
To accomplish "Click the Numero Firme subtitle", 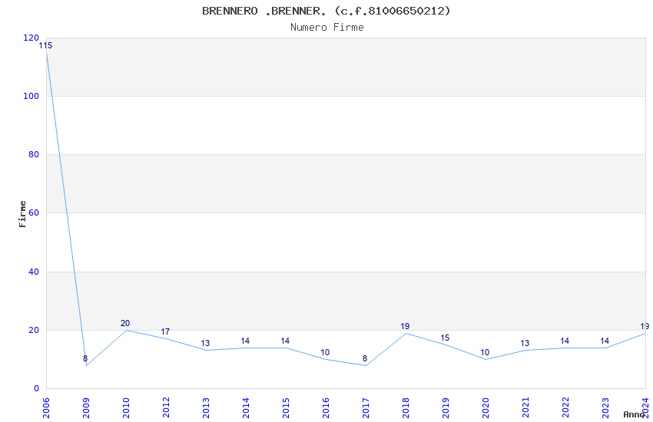I will click(x=326, y=27).
